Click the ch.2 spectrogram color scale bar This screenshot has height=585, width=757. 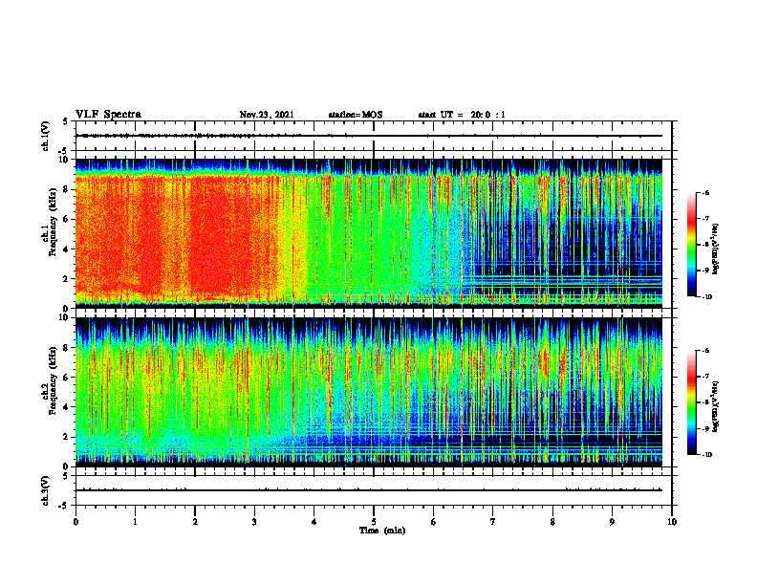pos(691,402)
